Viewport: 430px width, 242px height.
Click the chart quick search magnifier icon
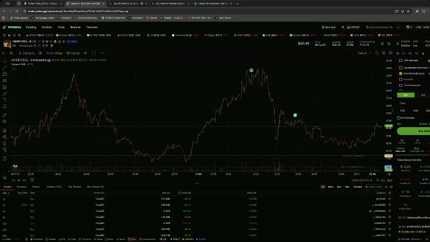(x=377, y=53)
